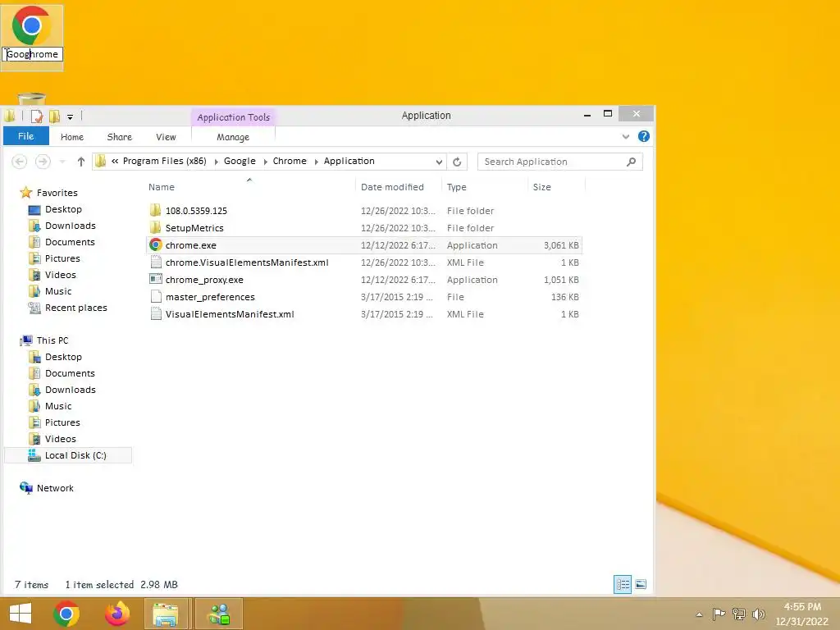The height and width of the screenshot is (630, 840).
Task: Click Chrome breadcrumb in address bar
Action: (x=290, y=161)
